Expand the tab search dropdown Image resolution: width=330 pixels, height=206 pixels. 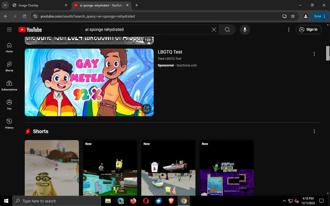coord(5,5)
